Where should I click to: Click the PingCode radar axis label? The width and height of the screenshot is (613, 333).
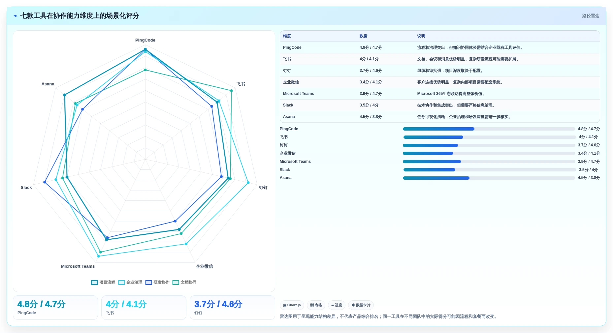click(145, 40)
